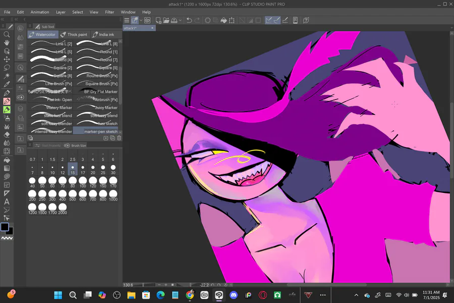This screenshot has width=454, height=303.
Task: Select the Gradient tool
Action: coord(7,168)
